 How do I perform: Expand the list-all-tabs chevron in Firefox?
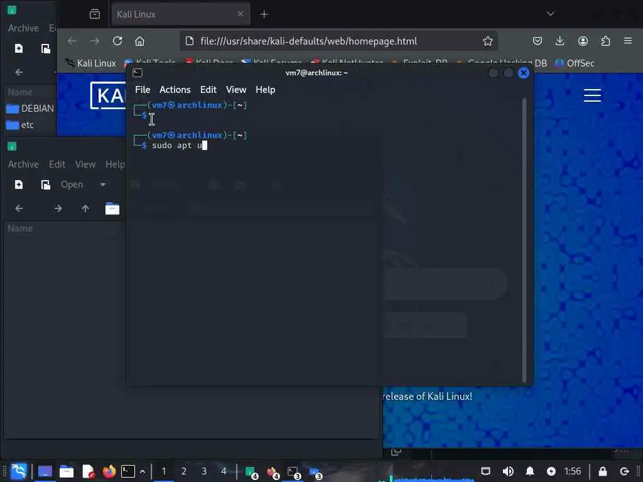click(x=550, y=14)
